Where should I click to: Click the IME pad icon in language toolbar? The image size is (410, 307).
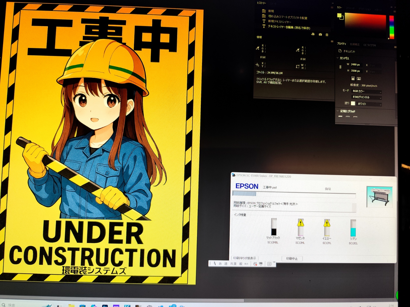pyautogui.click(x=255, y=264)
